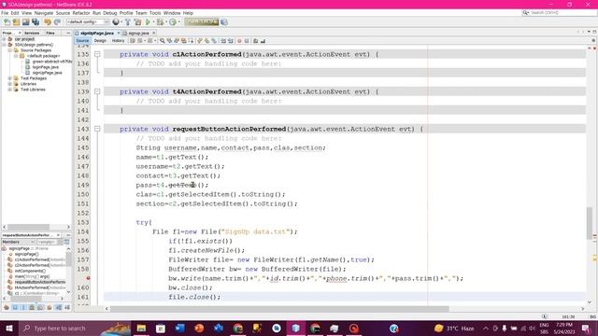Click the Stop Macro Recording icon
Viewport: 598px width, 336px height.
(x=247, y=41)
